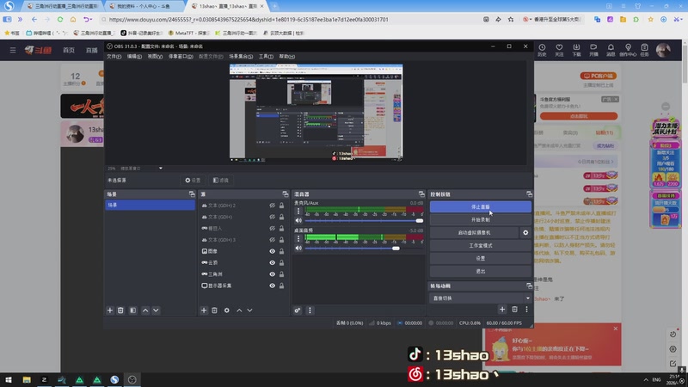Open Douyu follow heart icon

[559, 50]
